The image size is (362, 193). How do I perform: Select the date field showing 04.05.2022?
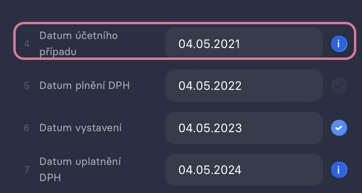pos(244,86)
